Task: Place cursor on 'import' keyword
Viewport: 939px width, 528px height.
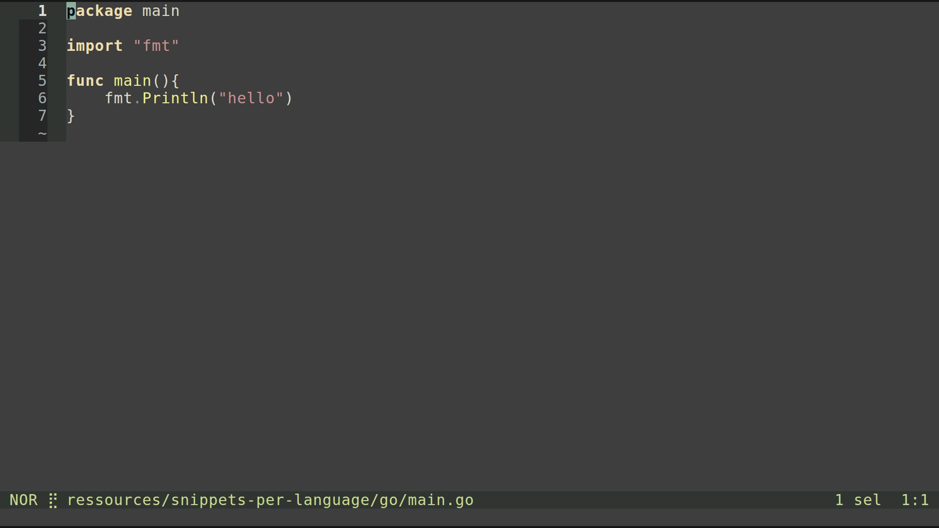Action: point(95,46)
